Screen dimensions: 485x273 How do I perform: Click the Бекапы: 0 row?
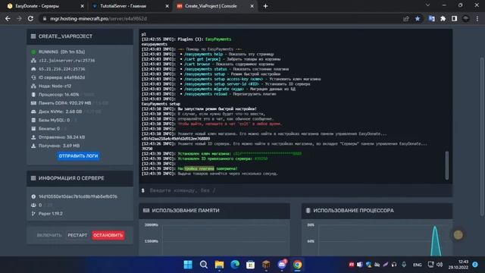[48, 128]
